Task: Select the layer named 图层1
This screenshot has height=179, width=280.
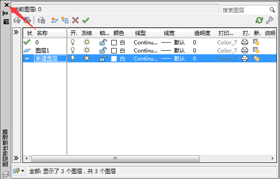Action: coord(42,51)
